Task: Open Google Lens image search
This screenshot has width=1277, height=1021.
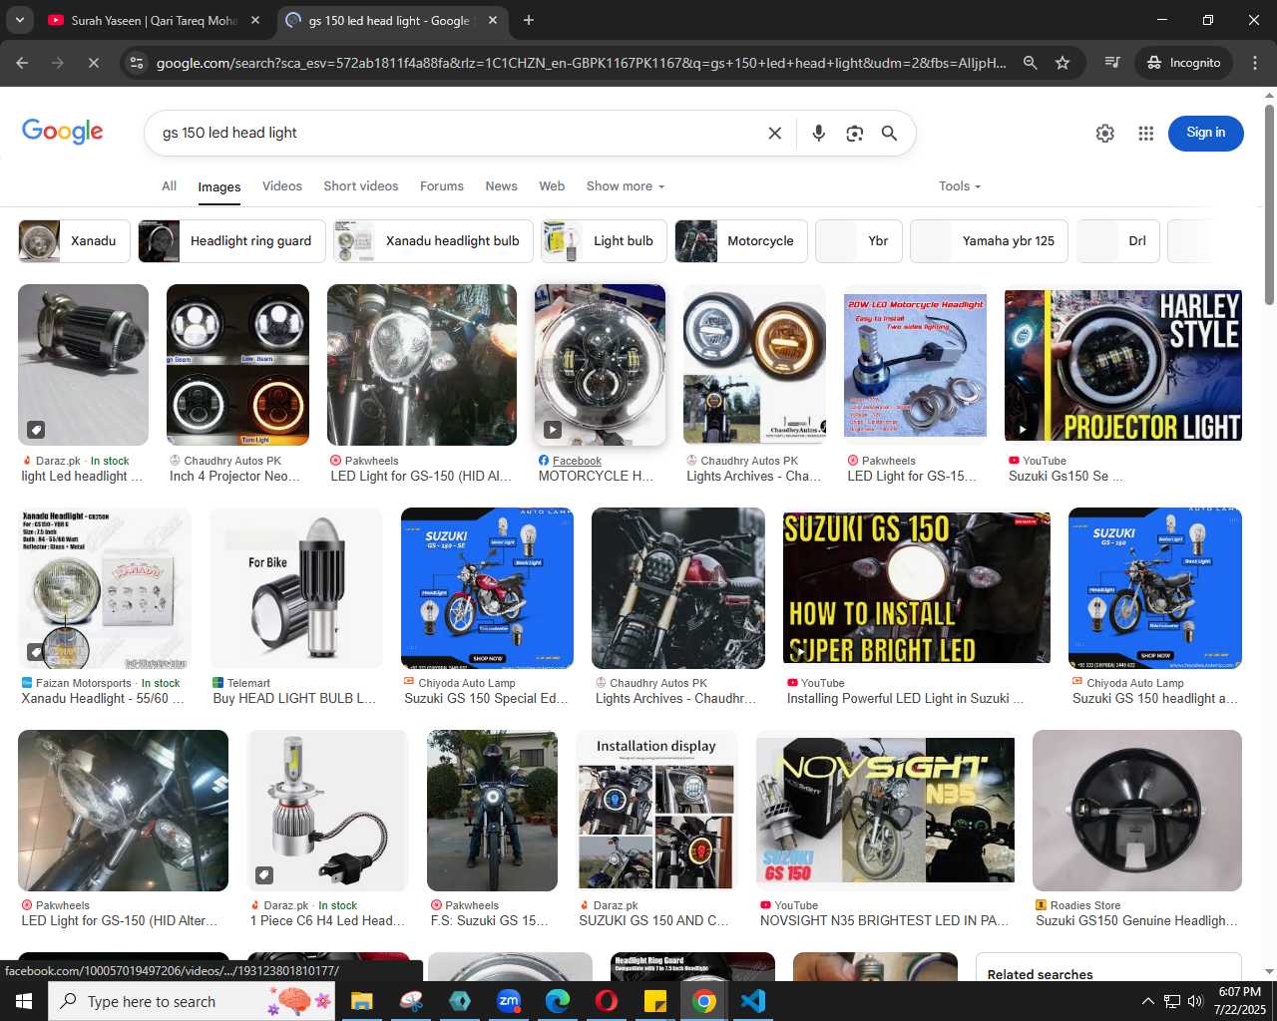Action: [x=854, y=133]
